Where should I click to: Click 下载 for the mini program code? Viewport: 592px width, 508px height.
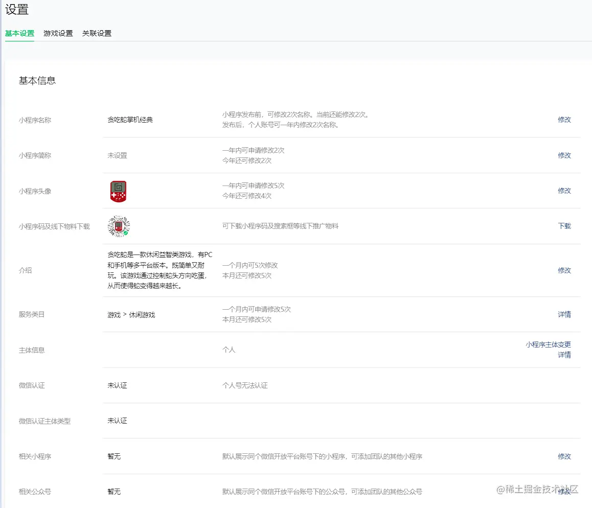tap(564, 226)
